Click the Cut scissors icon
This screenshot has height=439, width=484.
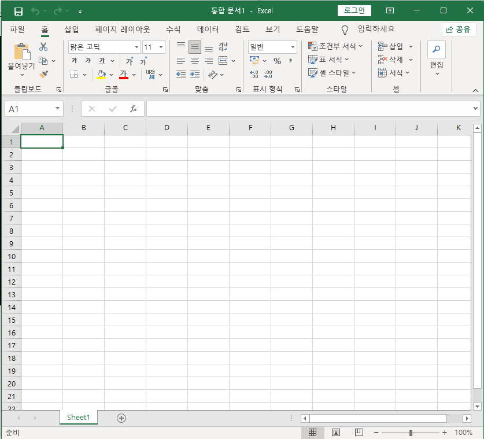point(43,47)
